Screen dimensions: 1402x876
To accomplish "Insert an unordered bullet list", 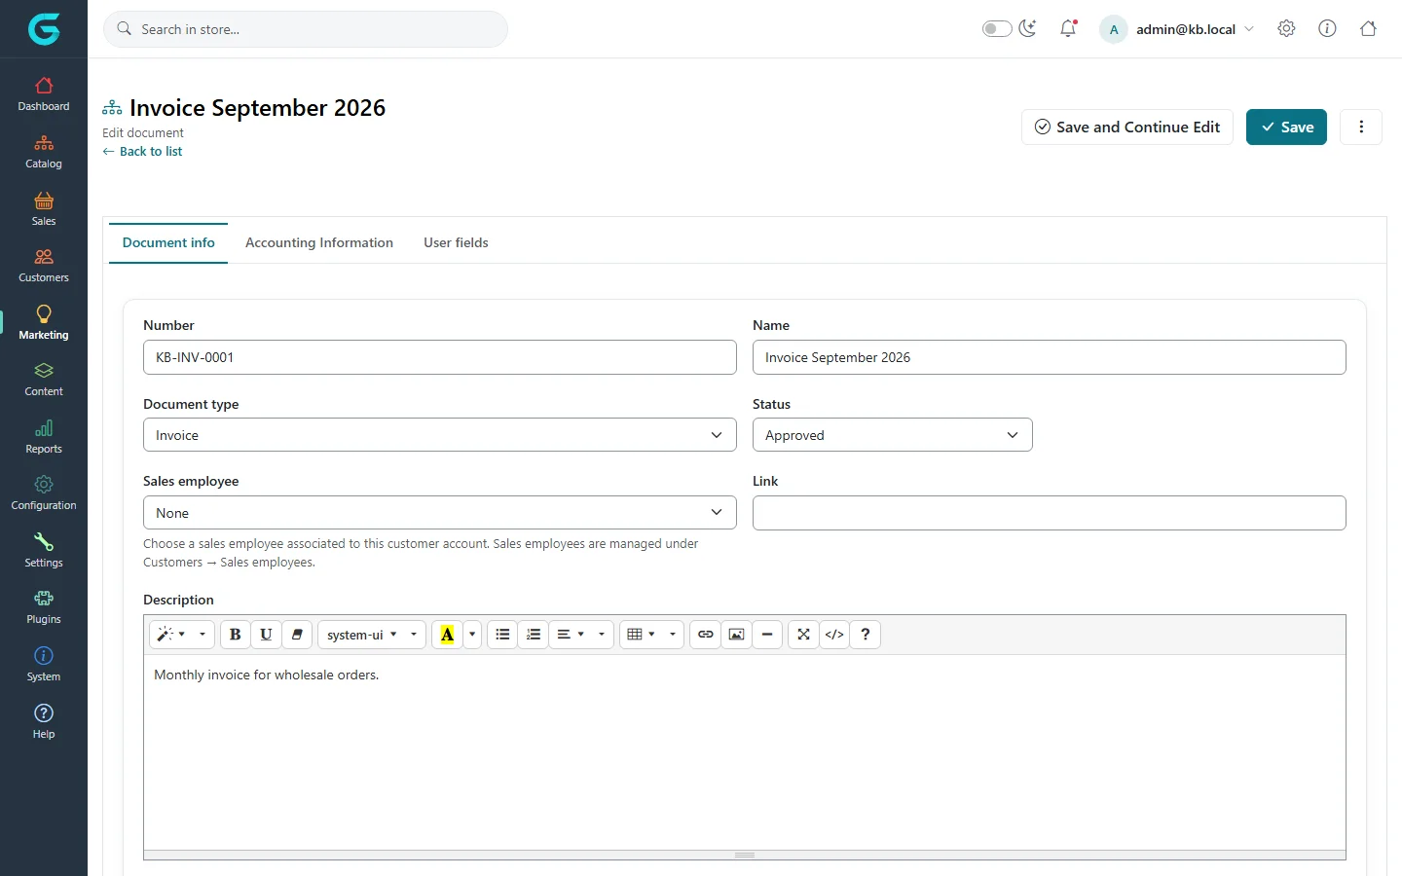I will coord(502,635).
